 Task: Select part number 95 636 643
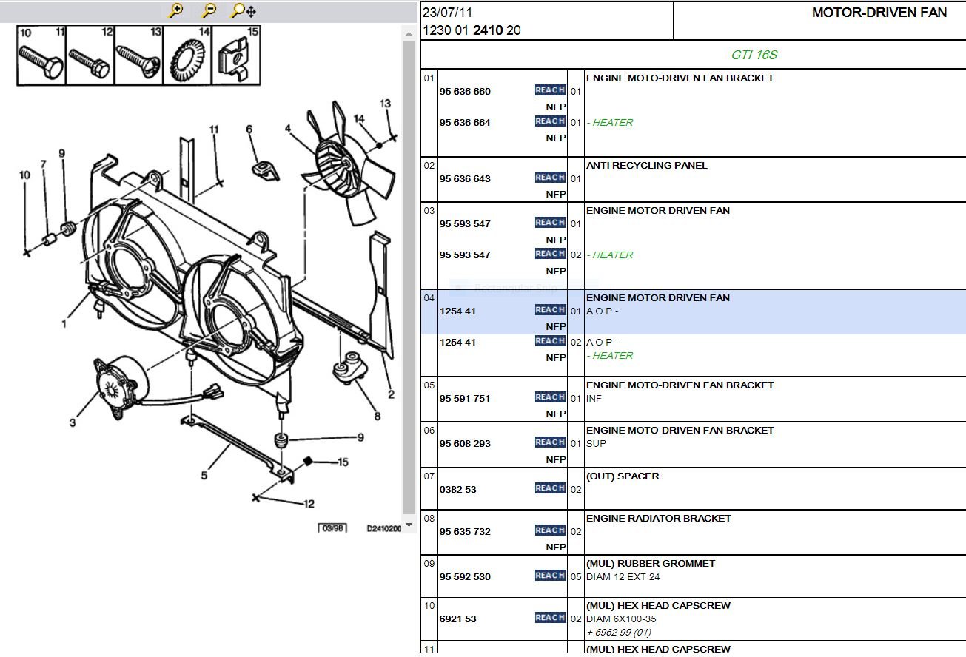point(465,179)
